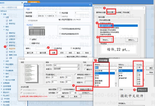This screenshot has height=106, width=155.
Task: Click the 详细格式设置 button
Action: (86, 89)
